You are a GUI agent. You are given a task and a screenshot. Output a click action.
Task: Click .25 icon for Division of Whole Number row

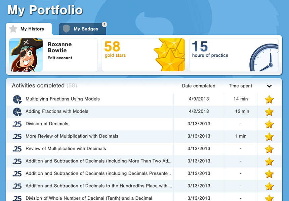(x=17, y=198)
